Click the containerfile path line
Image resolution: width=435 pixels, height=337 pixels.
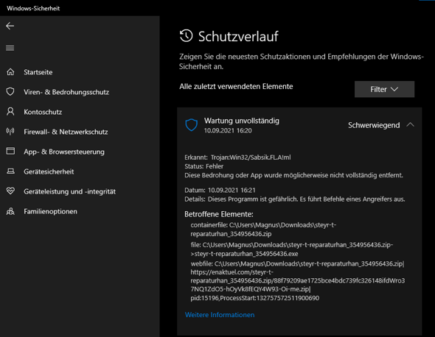pos(263,230)
